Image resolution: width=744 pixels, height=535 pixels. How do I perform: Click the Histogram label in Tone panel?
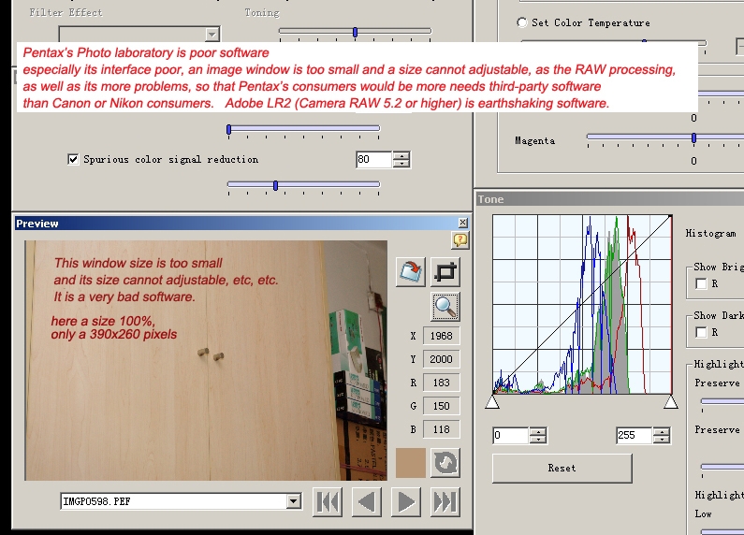(x=711, y=233)
